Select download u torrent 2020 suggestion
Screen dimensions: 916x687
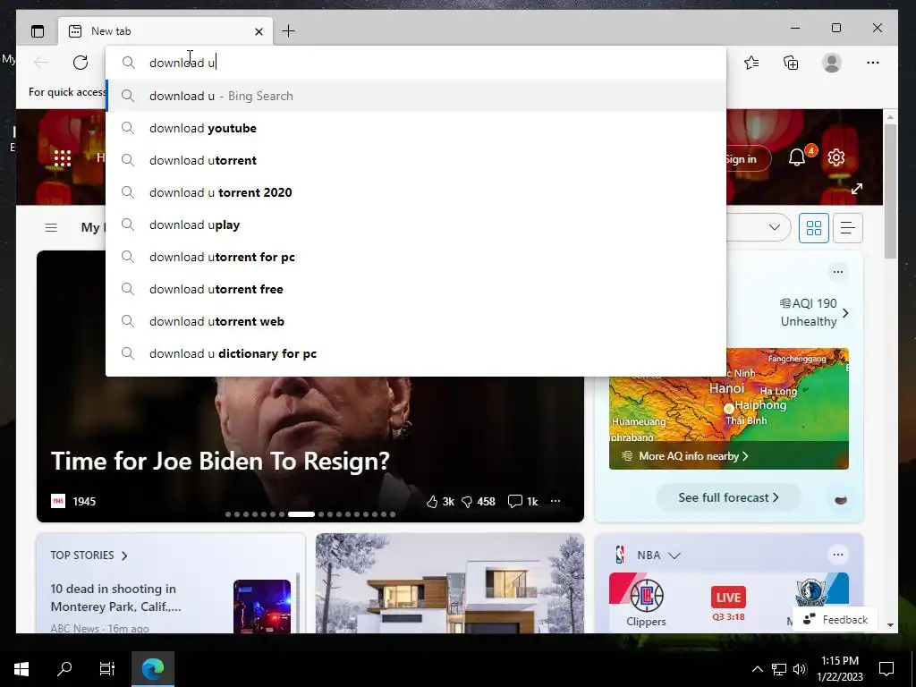click(416, 192)
